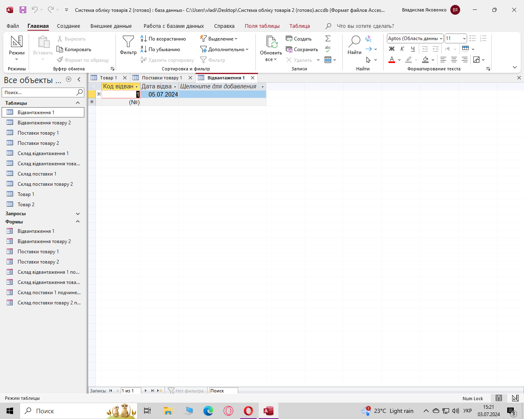
Task: Open the Edge browser from taskbar
Action: [208, 411]
